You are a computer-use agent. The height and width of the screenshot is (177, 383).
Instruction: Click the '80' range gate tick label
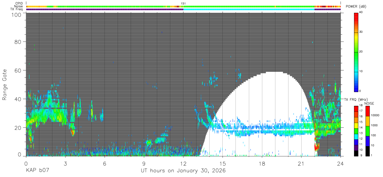tap(17, 42)
